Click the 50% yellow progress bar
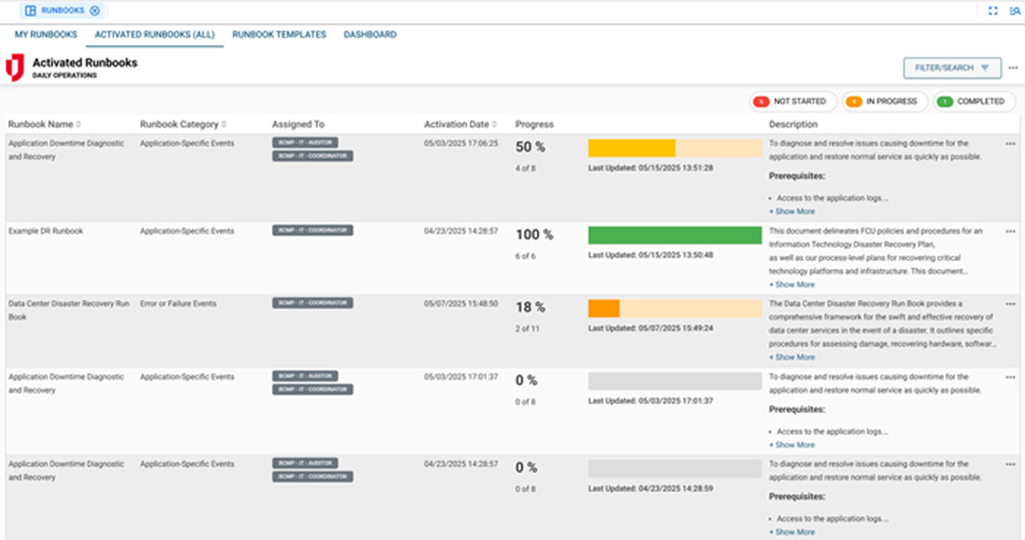 pyautogui.click(x=631, y=148)
